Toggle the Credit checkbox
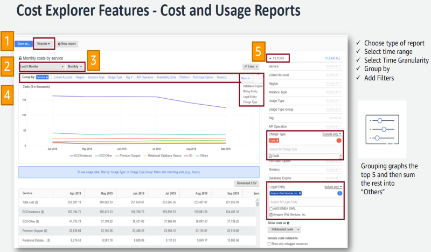431x252 pixels. pyautogui.click(x=270, y=156)
